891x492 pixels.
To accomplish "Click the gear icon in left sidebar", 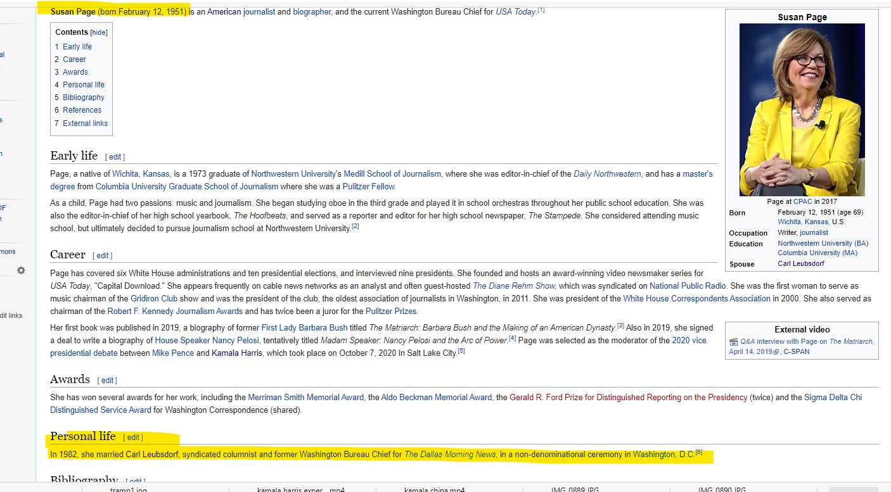I will click(21, 270).
